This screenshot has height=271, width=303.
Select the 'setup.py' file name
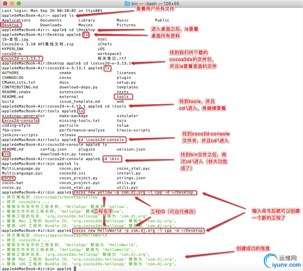[x=126, y=83]
